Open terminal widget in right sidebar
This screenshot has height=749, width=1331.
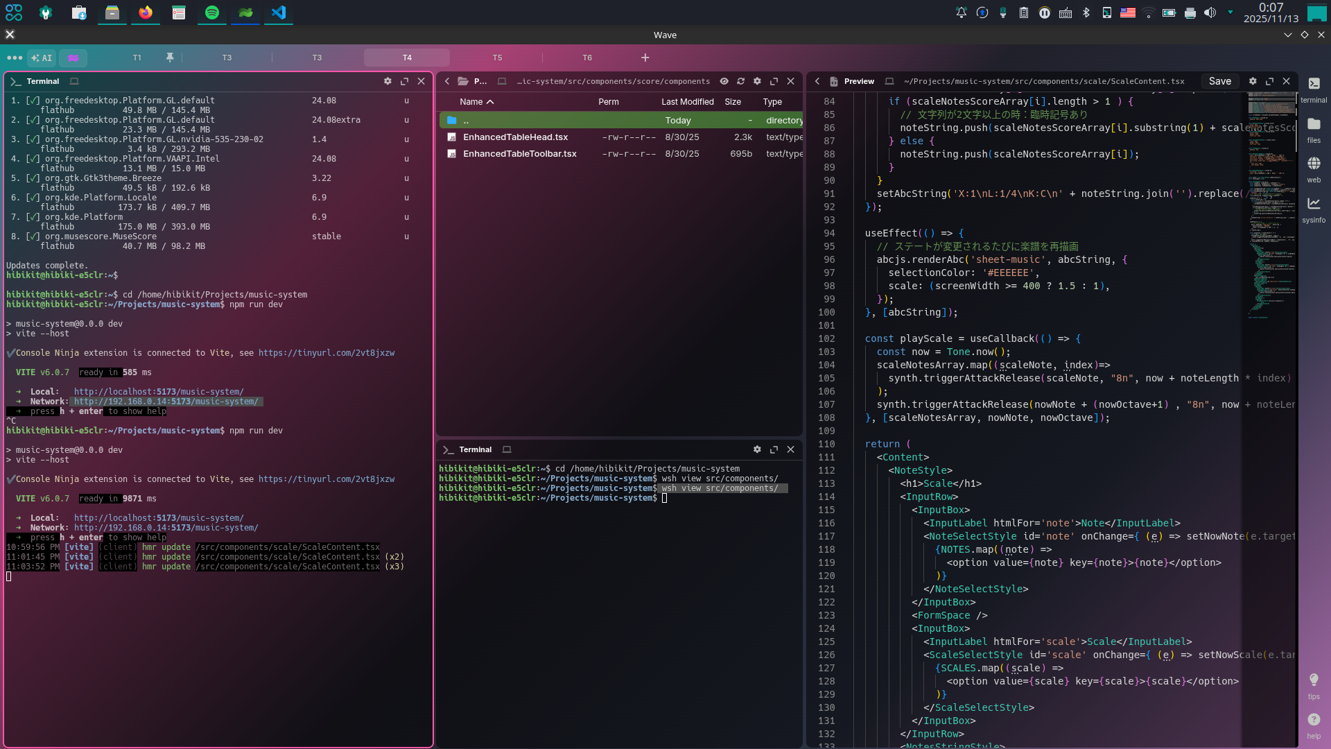(x=1314, y=89)
